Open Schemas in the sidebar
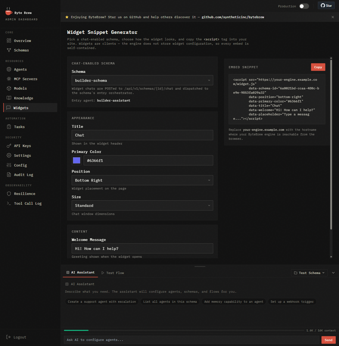Viewport: 339px width, 346px height. pos(30,50)
